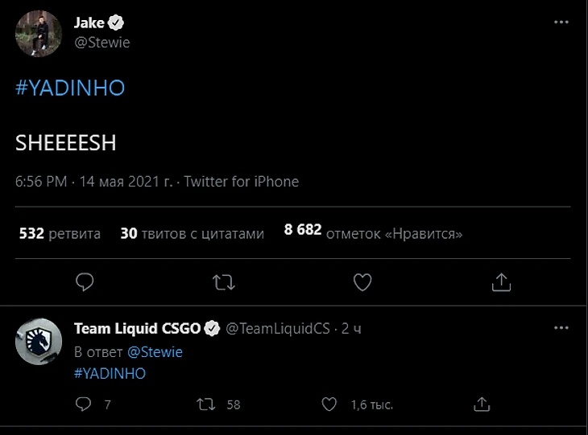Open the Team Liquid CSGO profile name
Screen dimensions: 588x435
(137, 328)
